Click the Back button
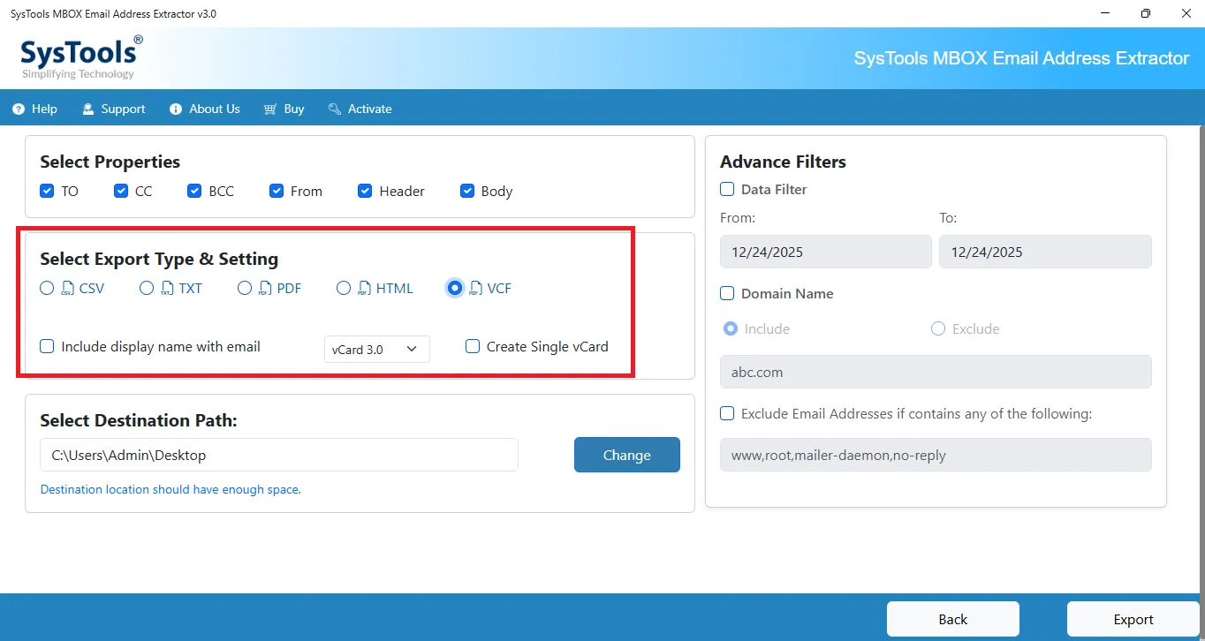 (953, 619)
